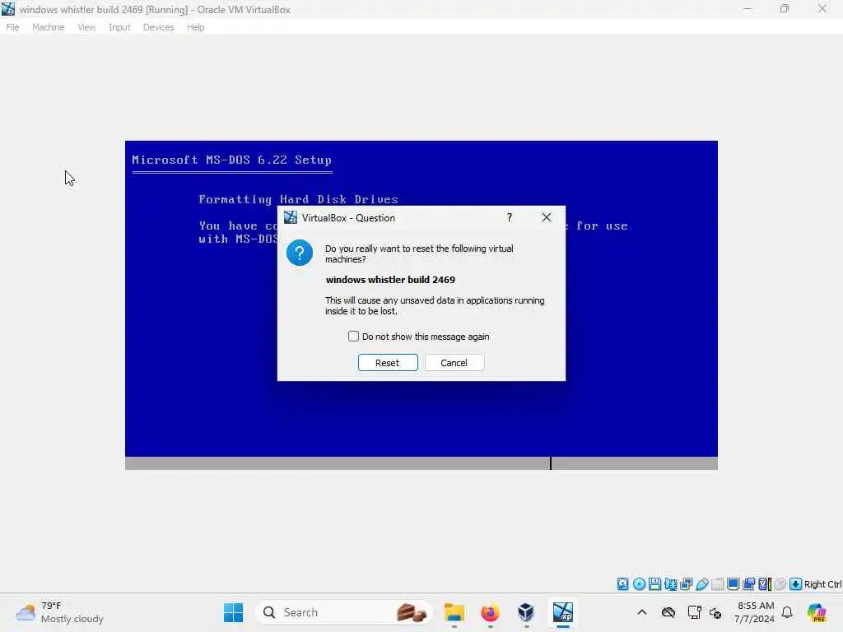843x632 pixels.
Task: Open the Input menu
Action: [x=119, y=27]
